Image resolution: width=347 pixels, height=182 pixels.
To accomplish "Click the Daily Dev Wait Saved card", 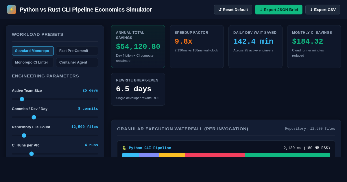I will [255, 47].
